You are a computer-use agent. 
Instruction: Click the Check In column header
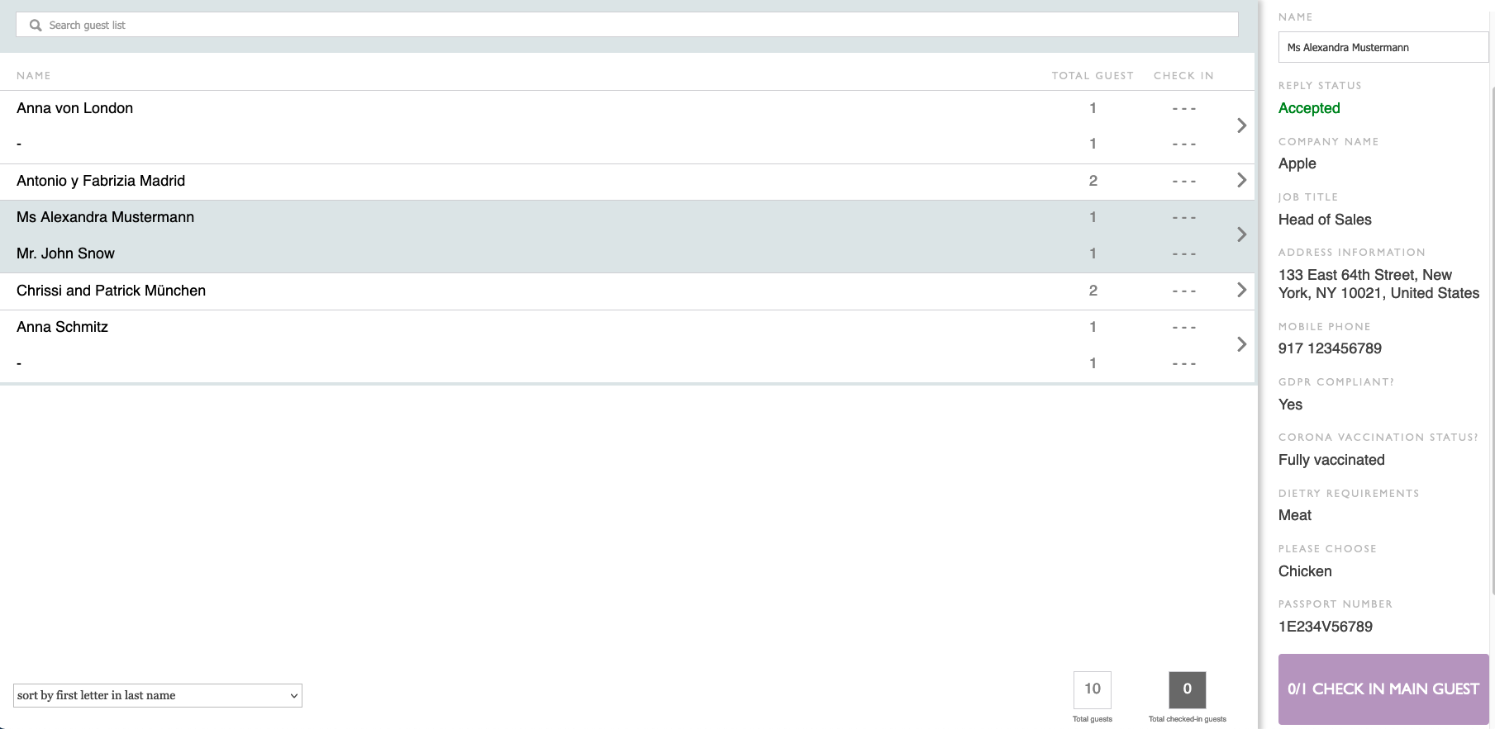tap(1183, 75)
